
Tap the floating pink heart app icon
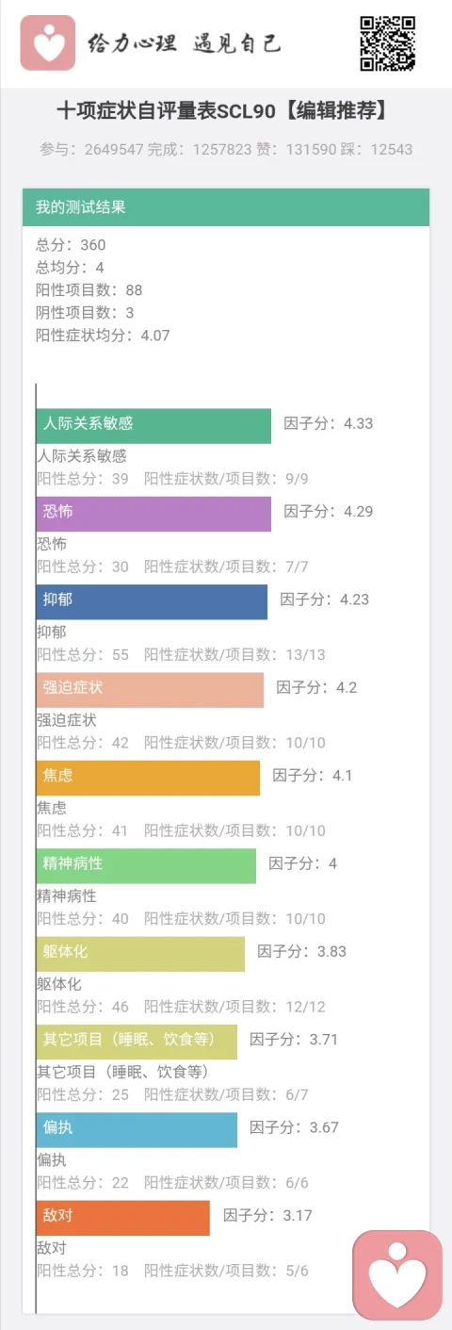click(x=397, y=1274)
